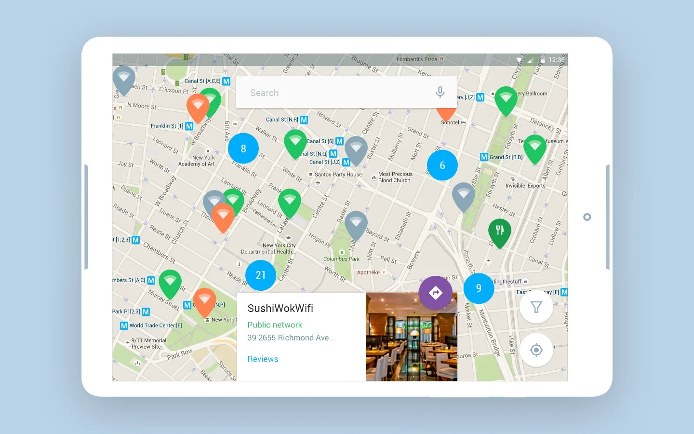
Task: Click the Search input field
Action: pos(347,92)
